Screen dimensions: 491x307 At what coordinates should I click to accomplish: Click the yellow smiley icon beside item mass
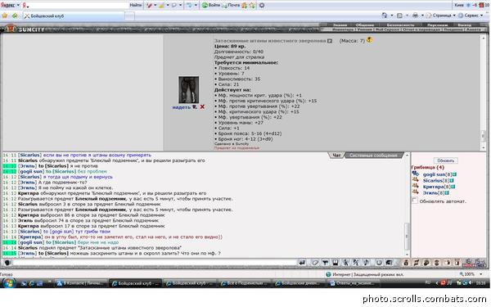pyautogui.click(x=370, y=40)
